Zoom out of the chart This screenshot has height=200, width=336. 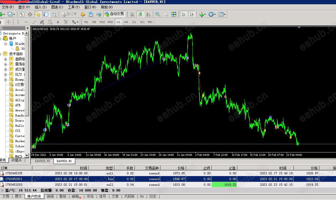tap(166, 14)
